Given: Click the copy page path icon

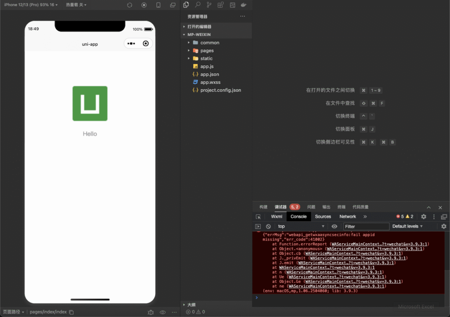Looking at the screenshot, I should [72, 312].
